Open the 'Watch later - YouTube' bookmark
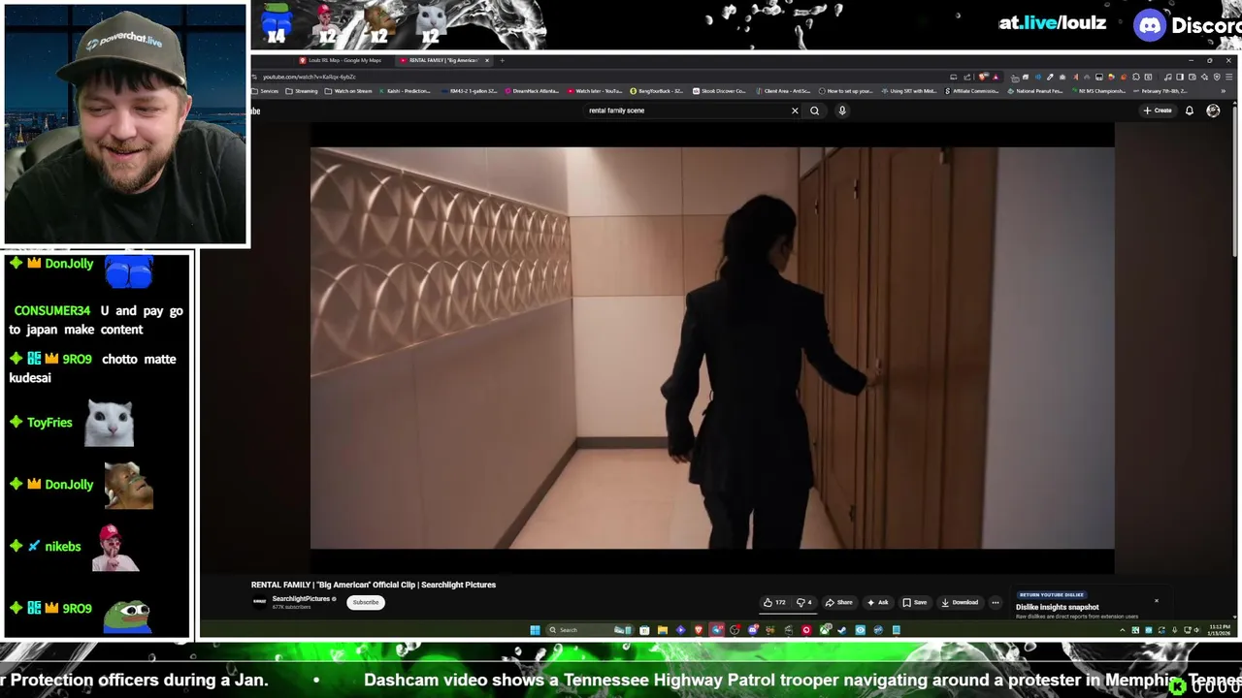Viewport: 1242px width, 698px height. 596,91
